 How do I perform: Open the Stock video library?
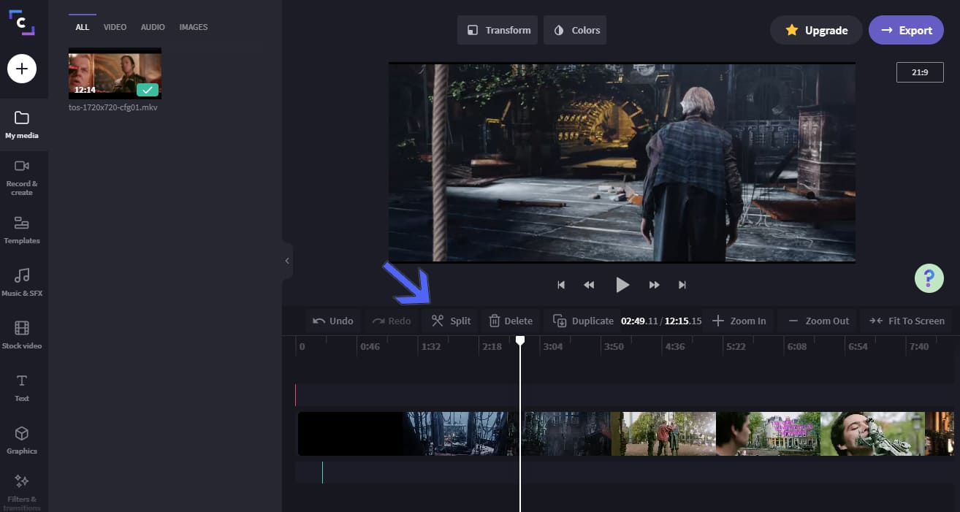[x=22, y=335]
